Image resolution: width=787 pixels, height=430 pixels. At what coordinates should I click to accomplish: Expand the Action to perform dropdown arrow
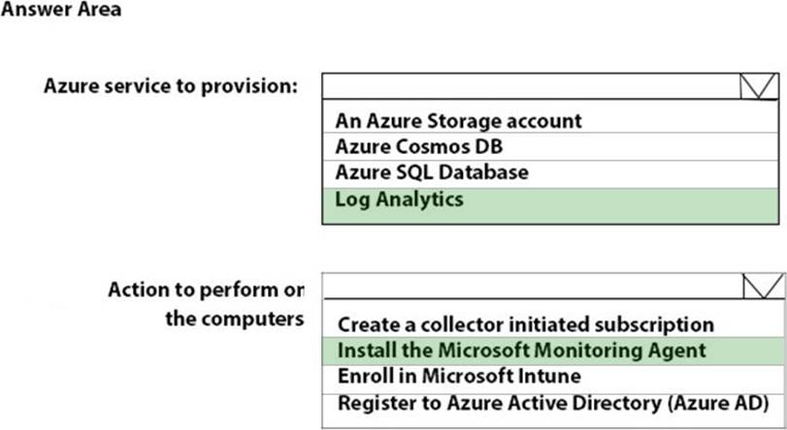pos(761,286)
